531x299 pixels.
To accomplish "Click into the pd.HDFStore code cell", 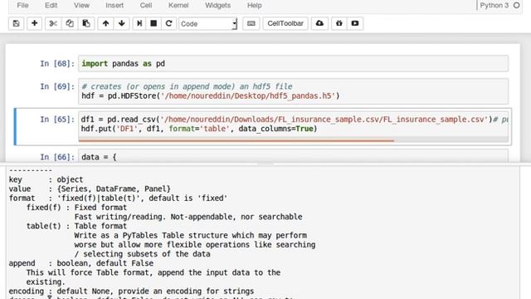I will click(293, 91).
